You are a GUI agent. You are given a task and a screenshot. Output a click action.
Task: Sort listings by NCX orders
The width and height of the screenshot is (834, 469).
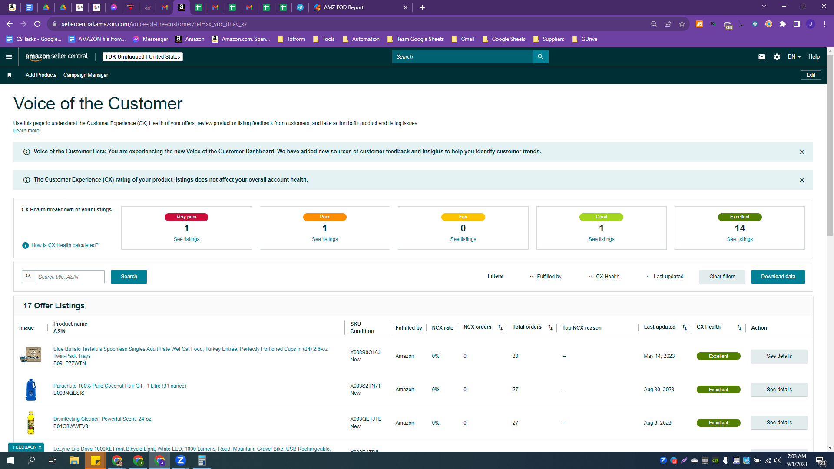click(x=500, y=328)
